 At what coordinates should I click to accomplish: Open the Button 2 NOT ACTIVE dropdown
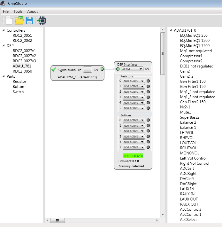pyautogui.click(x=134, y=131)
